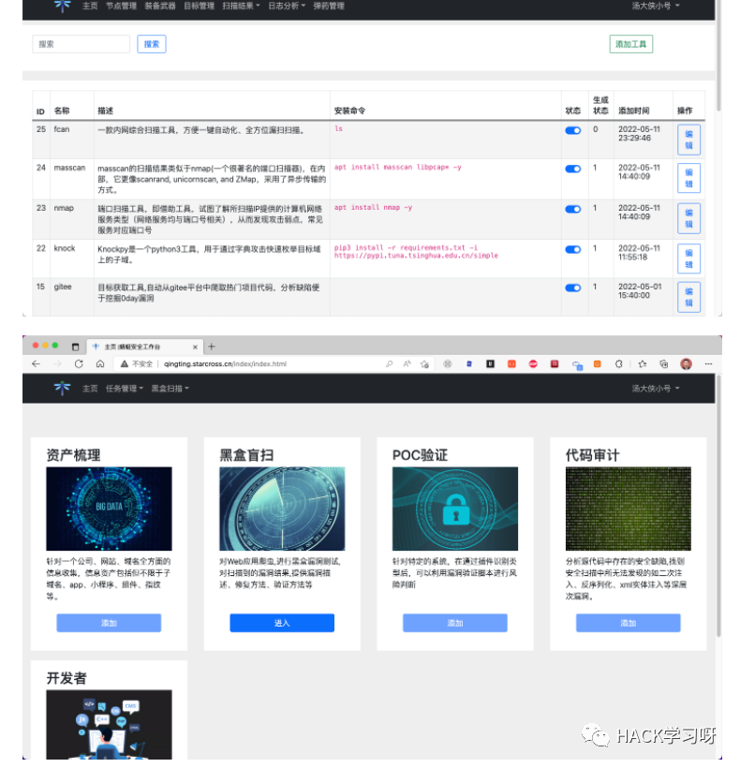This screenshot has width=740, height=768.
Task: Expand 日志分析 dropdown in upper navbar
Action: [x=287, y=6]
